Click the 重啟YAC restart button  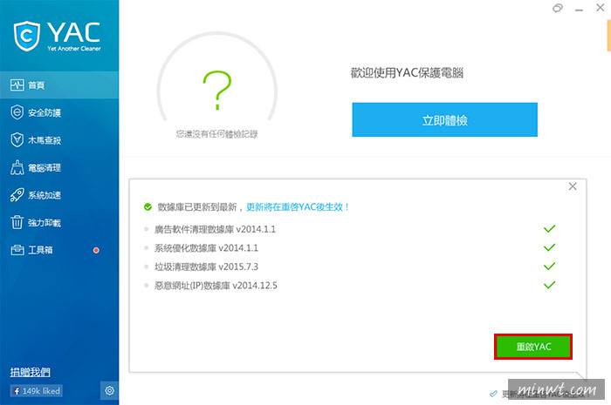coord(533,347)
